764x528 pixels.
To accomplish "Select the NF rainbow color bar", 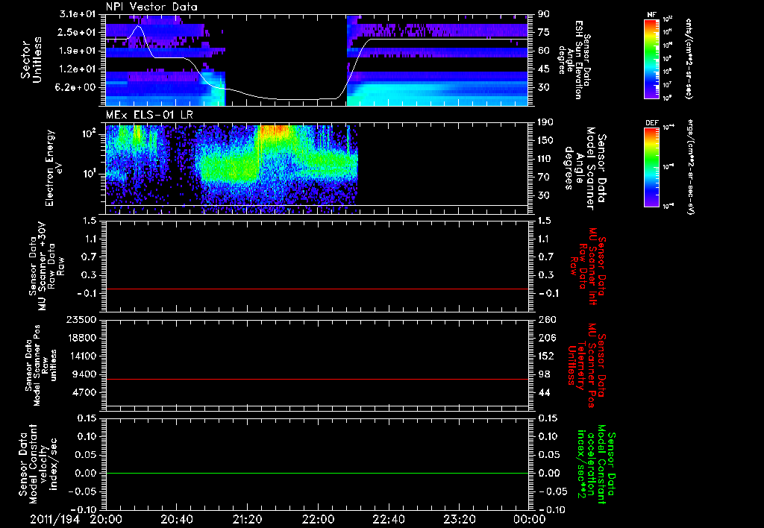I will coord(652,59).
